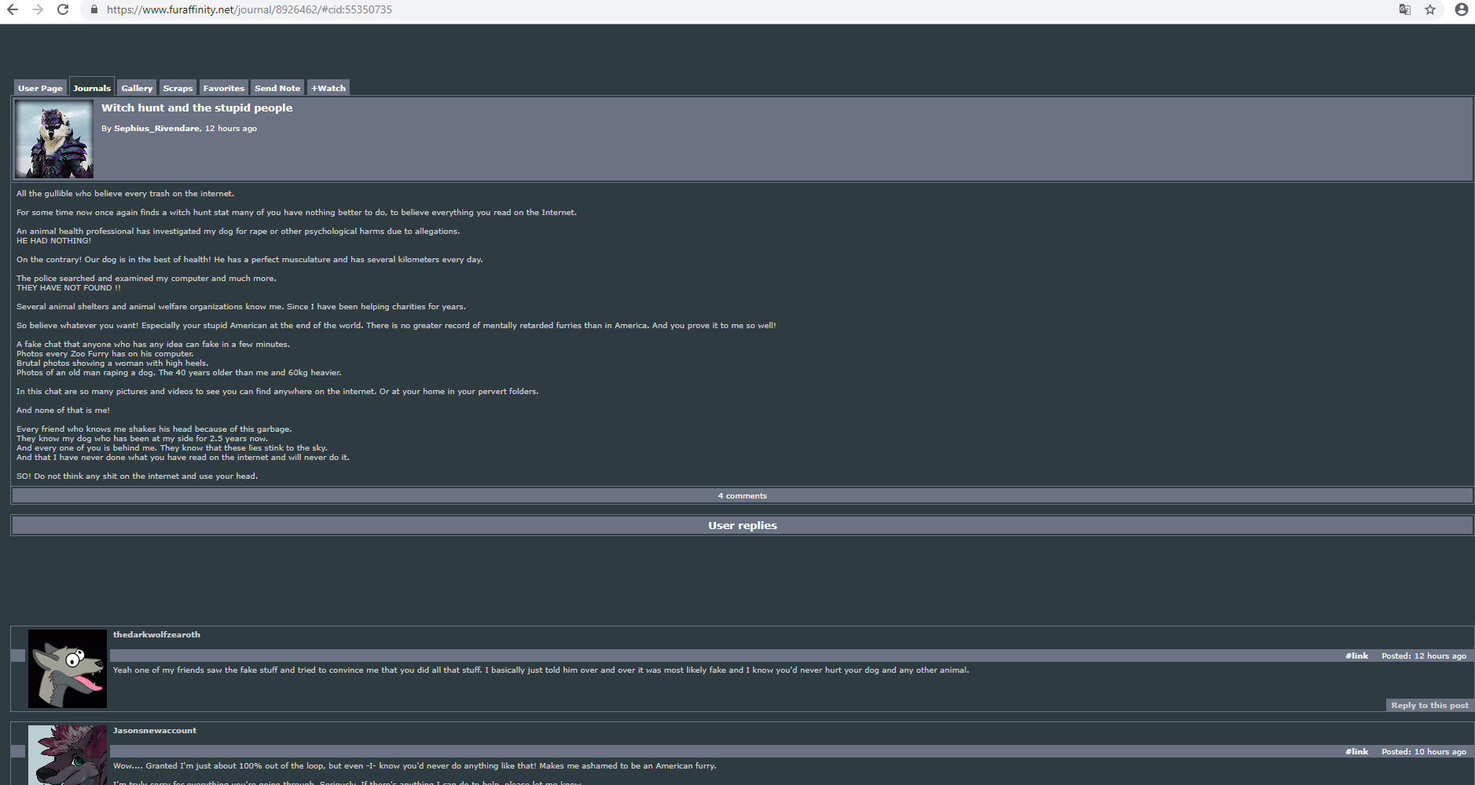1475x785 pixels.
Task: Open Jasonsnewaccount's avatar
Action: coord(68,755)
